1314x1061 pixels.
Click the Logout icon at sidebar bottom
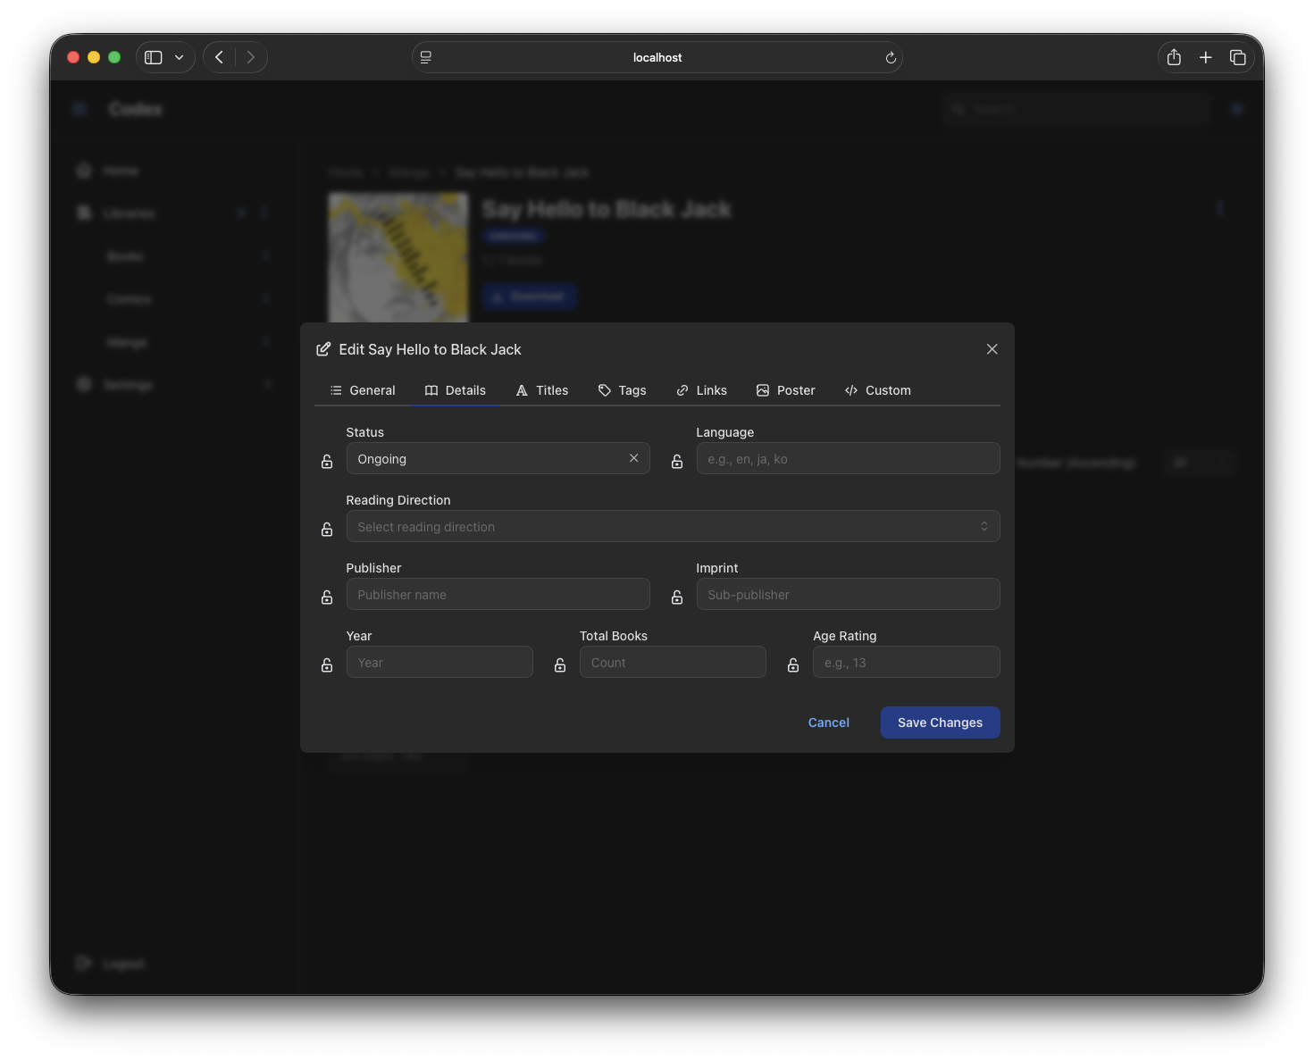[x=83, y=963]
